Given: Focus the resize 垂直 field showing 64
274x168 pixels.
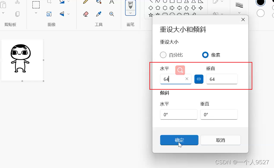Looking at the screenshot, I should click(x=222, y=79).
